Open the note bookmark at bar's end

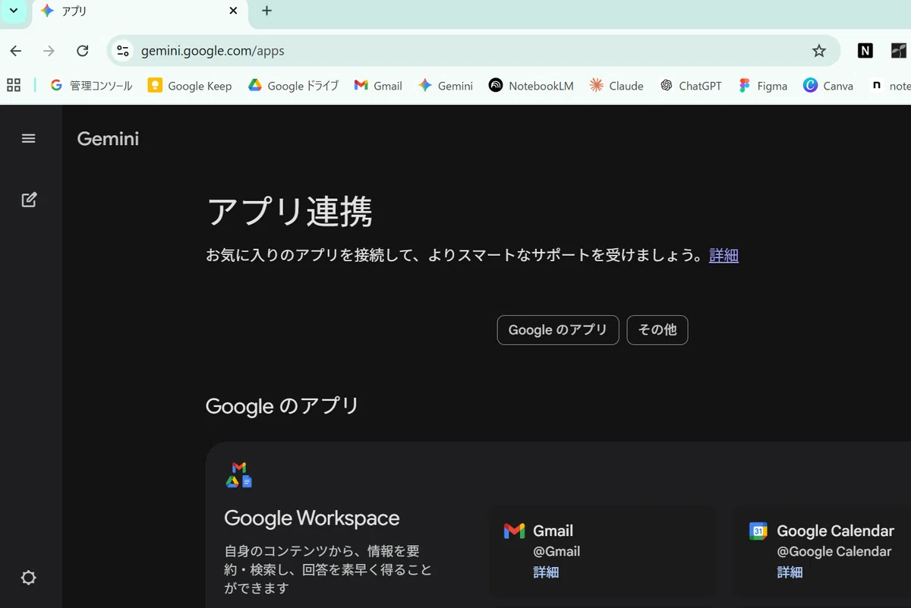pyautogui.click(x=890, y=86)
